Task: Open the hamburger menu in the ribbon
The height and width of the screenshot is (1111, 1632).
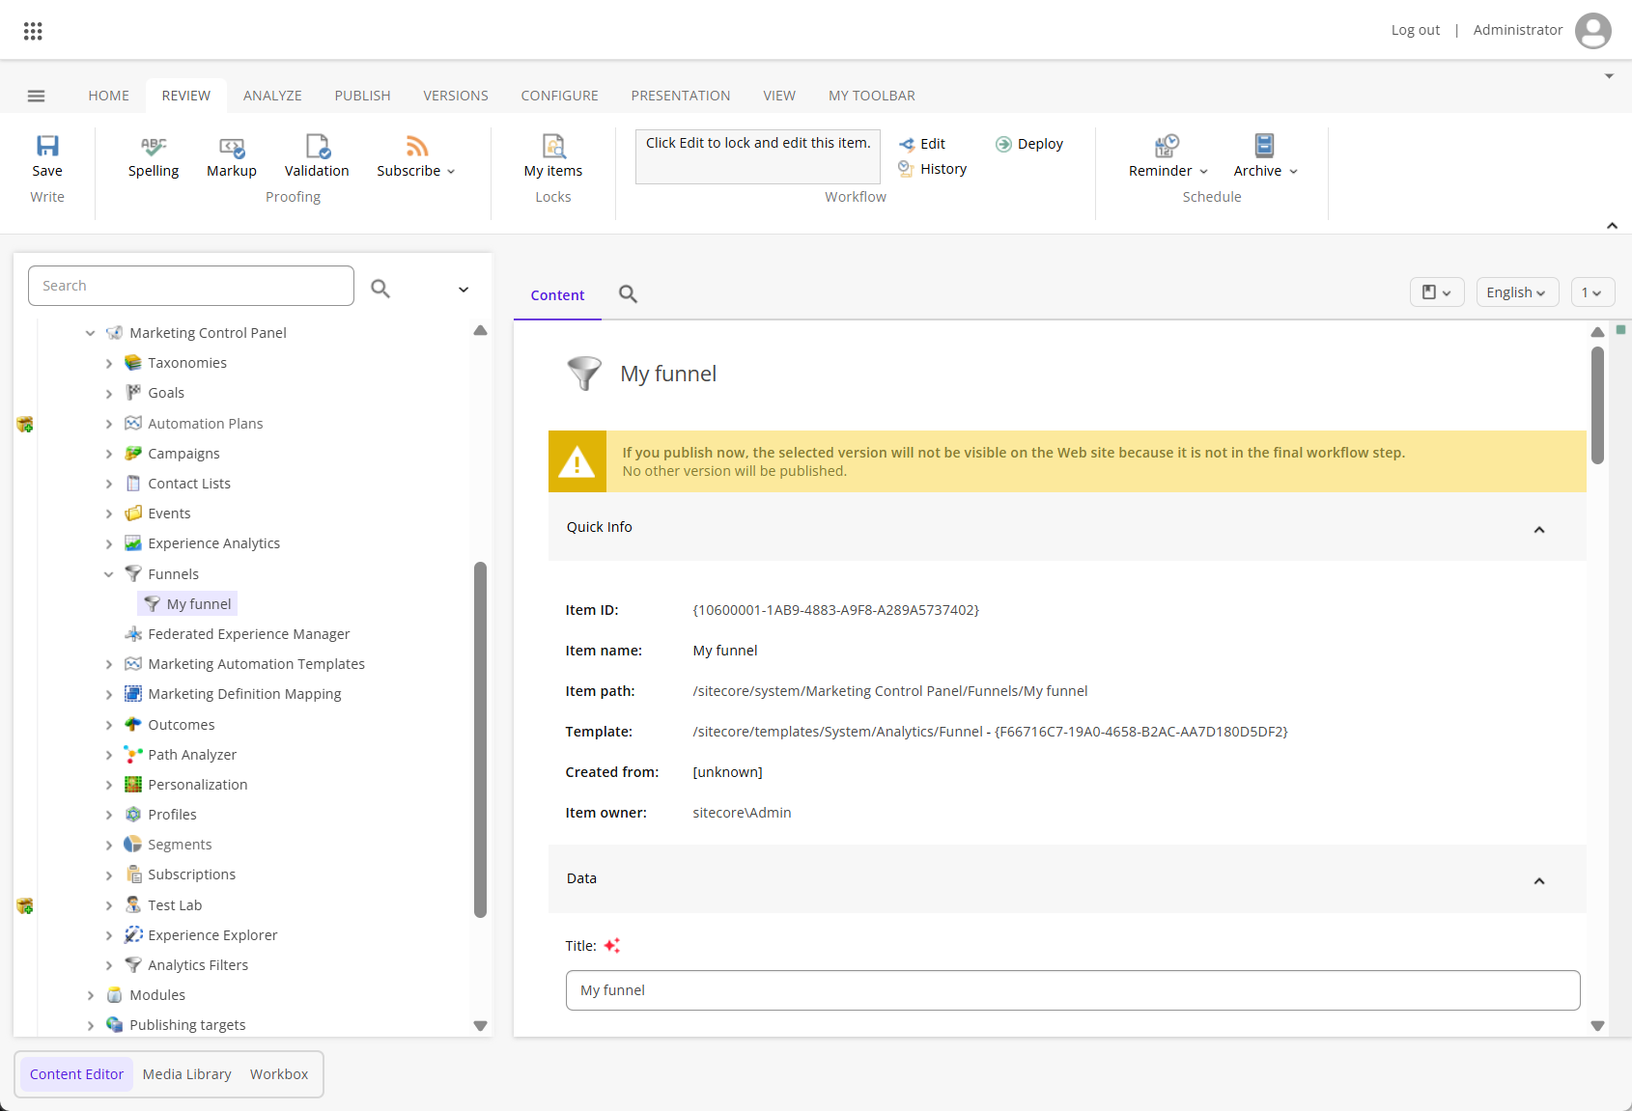Action: [37, 96]
